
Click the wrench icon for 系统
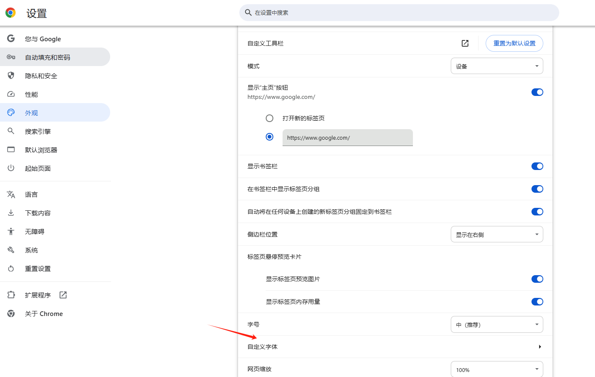[x=11, y=250]
